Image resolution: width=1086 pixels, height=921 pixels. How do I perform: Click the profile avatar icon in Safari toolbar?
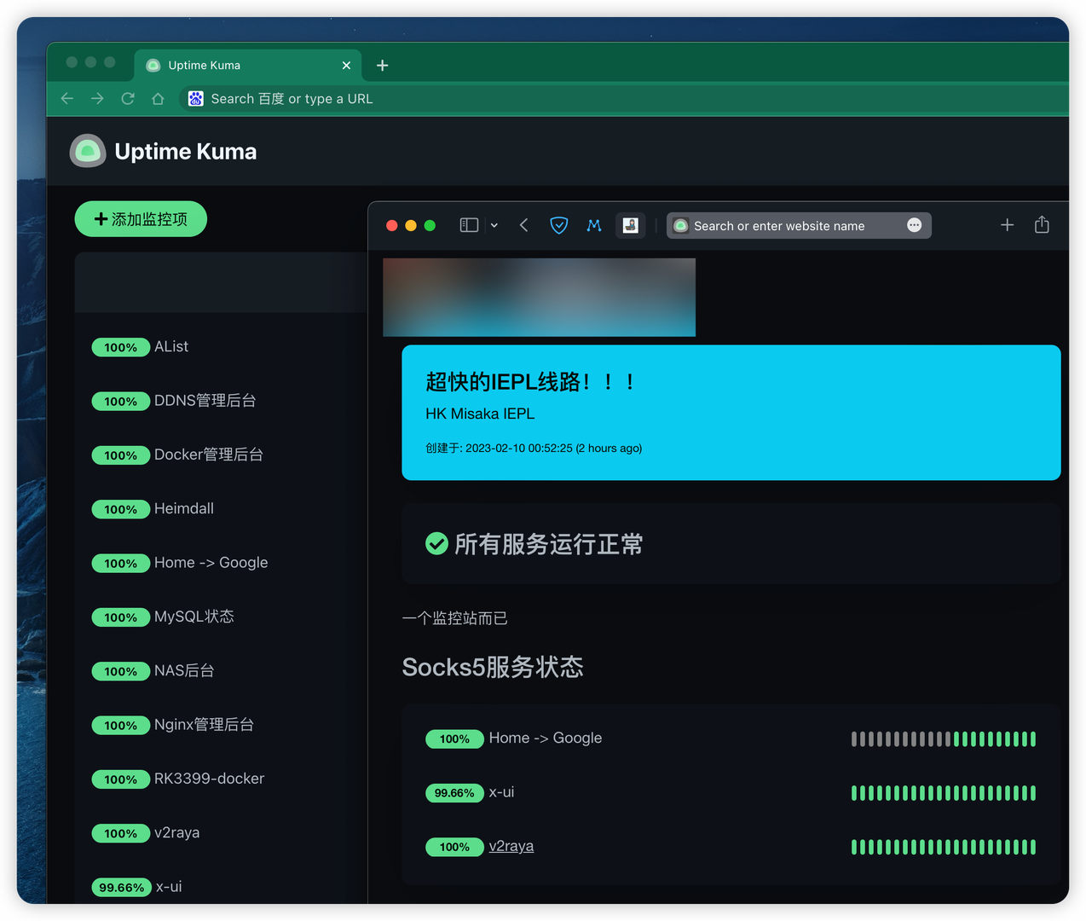click(x=630, y=225)
